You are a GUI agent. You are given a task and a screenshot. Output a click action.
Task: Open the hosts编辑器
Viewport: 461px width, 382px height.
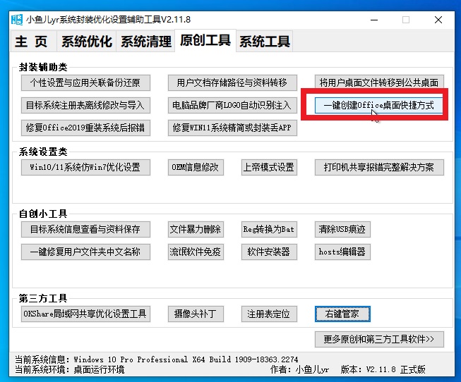pos(342,252)
